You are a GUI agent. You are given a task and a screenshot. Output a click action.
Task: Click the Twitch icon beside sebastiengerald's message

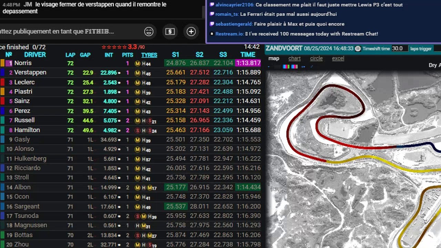pos(212,24)
